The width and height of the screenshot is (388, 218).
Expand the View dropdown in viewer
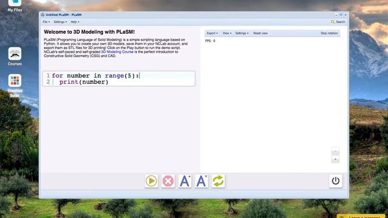[x=227, y=33]
